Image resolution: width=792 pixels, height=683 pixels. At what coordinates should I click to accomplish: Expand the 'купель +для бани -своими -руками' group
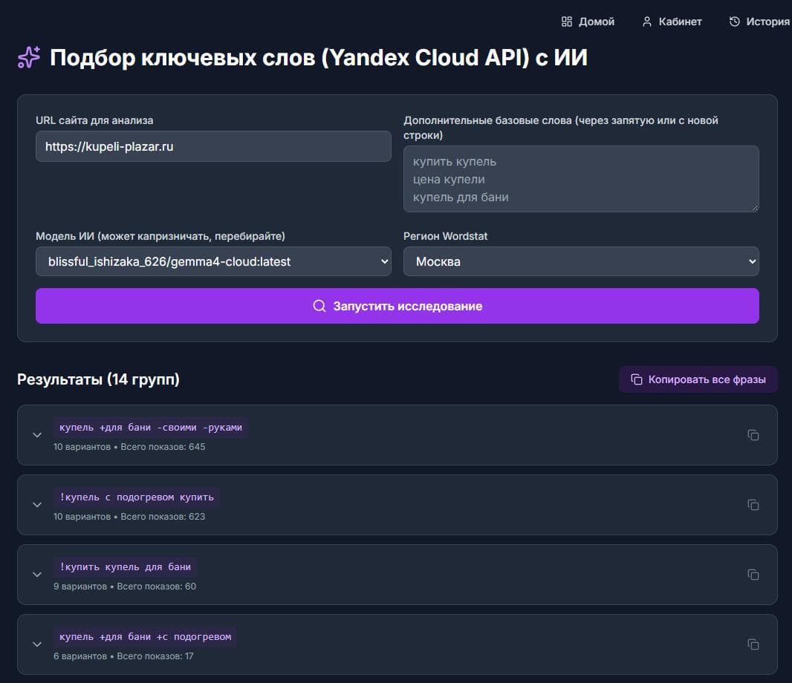tap(37, 434)
